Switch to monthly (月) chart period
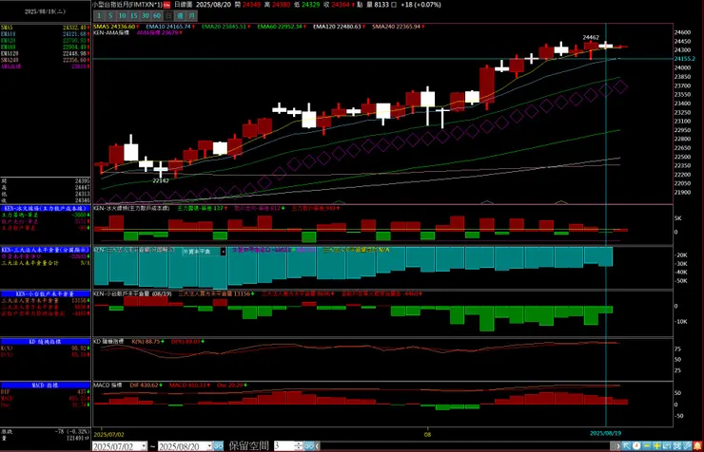 [192, 16]
